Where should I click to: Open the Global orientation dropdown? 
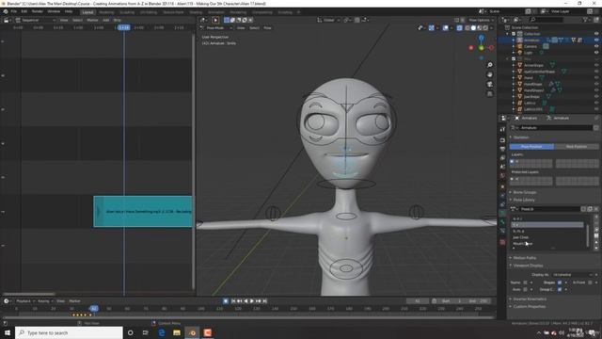[x=328, y=20]
